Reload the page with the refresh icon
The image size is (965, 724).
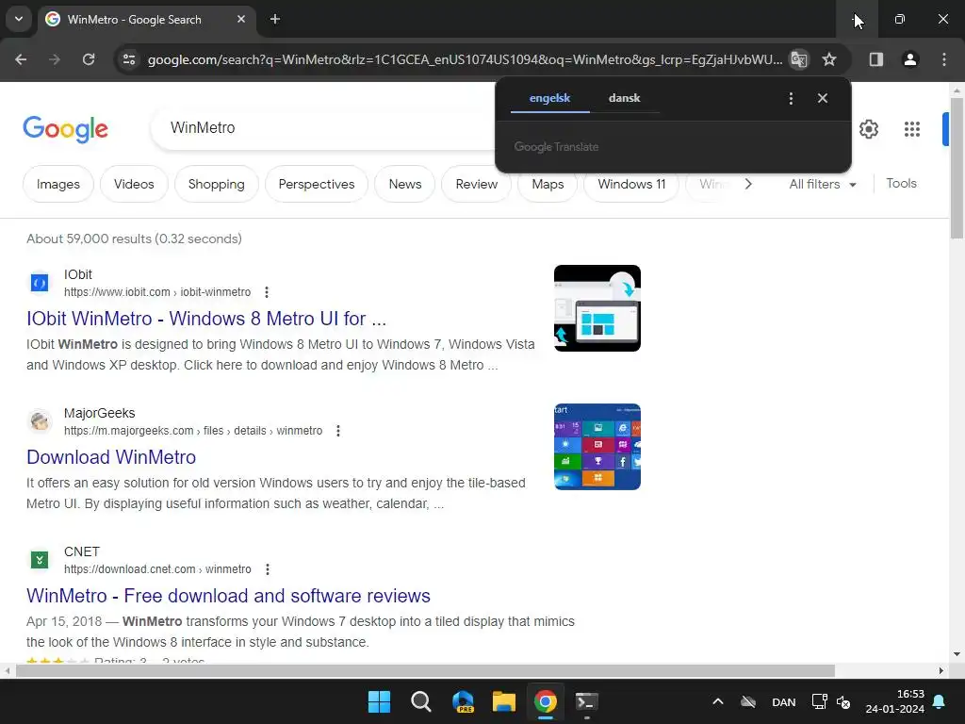[x=89, y=59]
